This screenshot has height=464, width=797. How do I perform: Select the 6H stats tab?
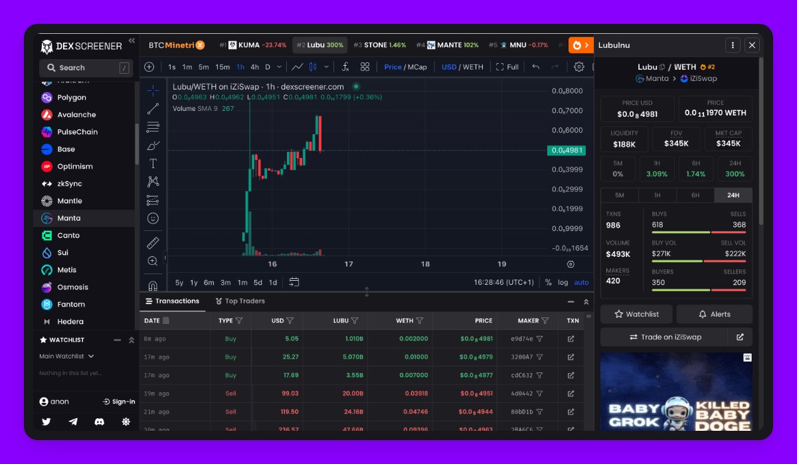tap(695, 195)
